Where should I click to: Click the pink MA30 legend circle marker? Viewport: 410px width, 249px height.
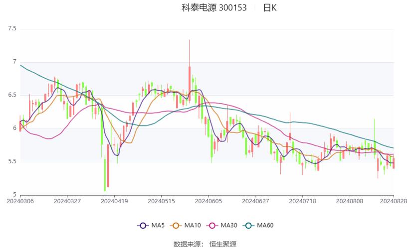pyautogui.click(x=211, y=226)
